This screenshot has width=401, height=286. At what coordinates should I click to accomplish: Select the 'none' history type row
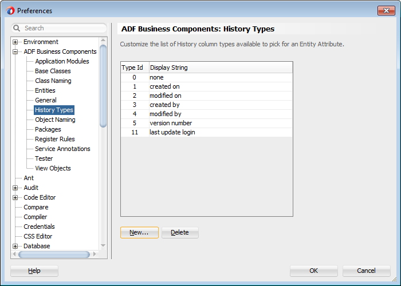pos(207,77)
